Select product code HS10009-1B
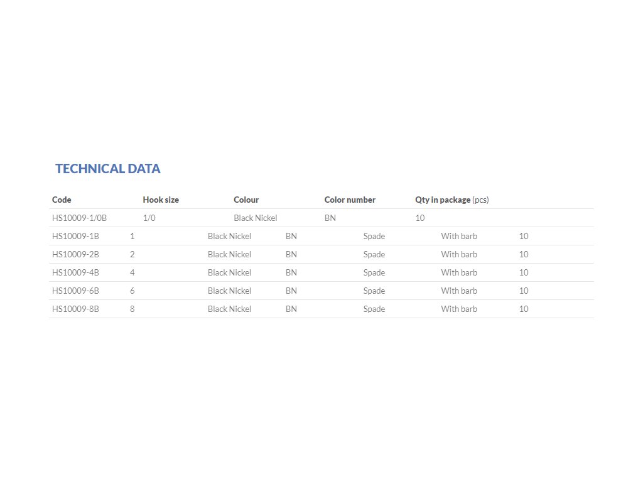 coord(75,236)
